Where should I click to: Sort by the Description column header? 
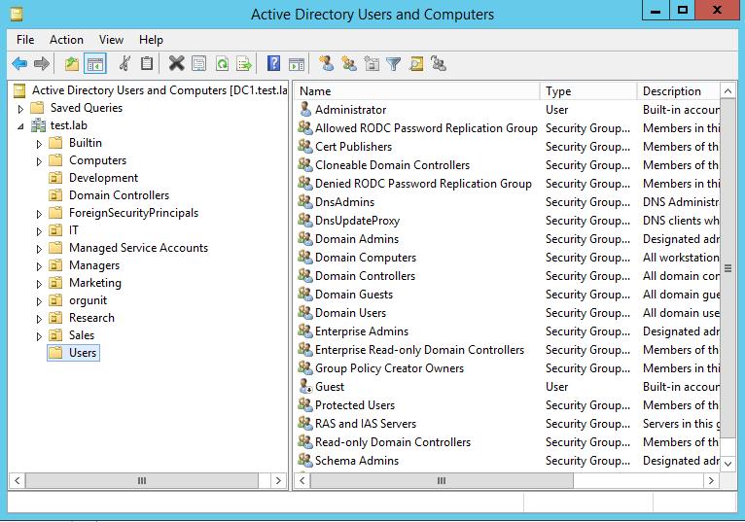[x=679, y=90]
